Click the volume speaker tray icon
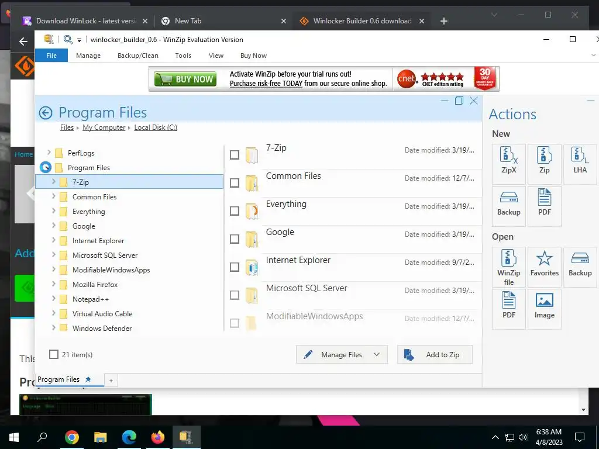 click(523, 437)
